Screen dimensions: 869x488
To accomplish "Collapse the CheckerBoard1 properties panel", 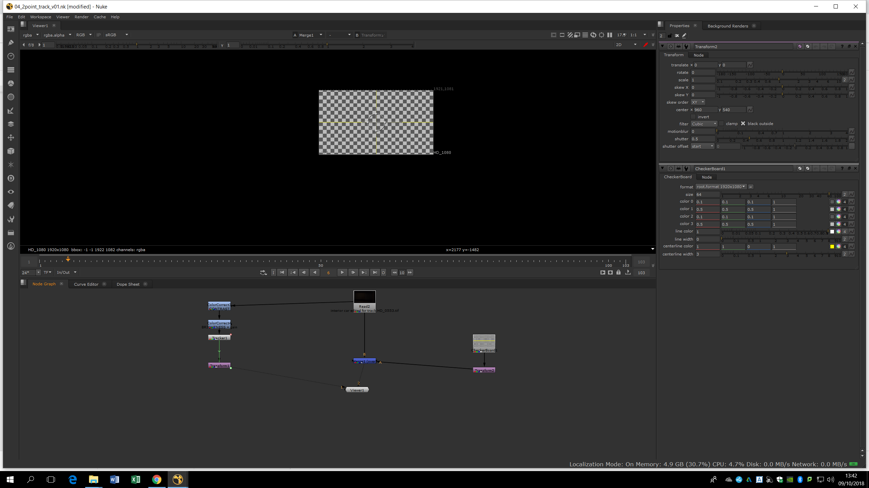I will coord(662,168).
